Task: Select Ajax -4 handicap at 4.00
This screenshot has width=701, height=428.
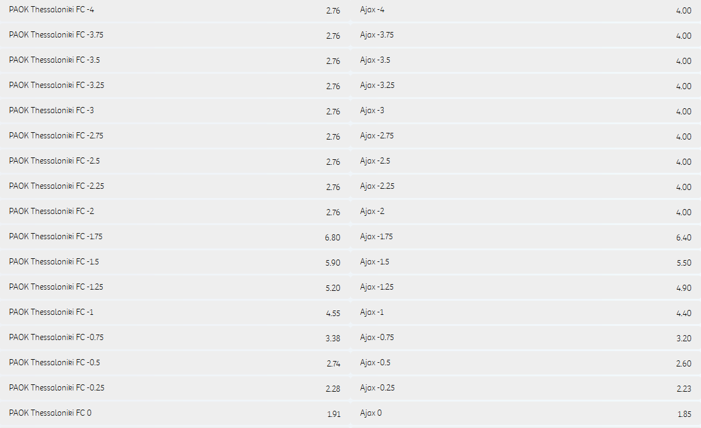Action: pos(526,10)
